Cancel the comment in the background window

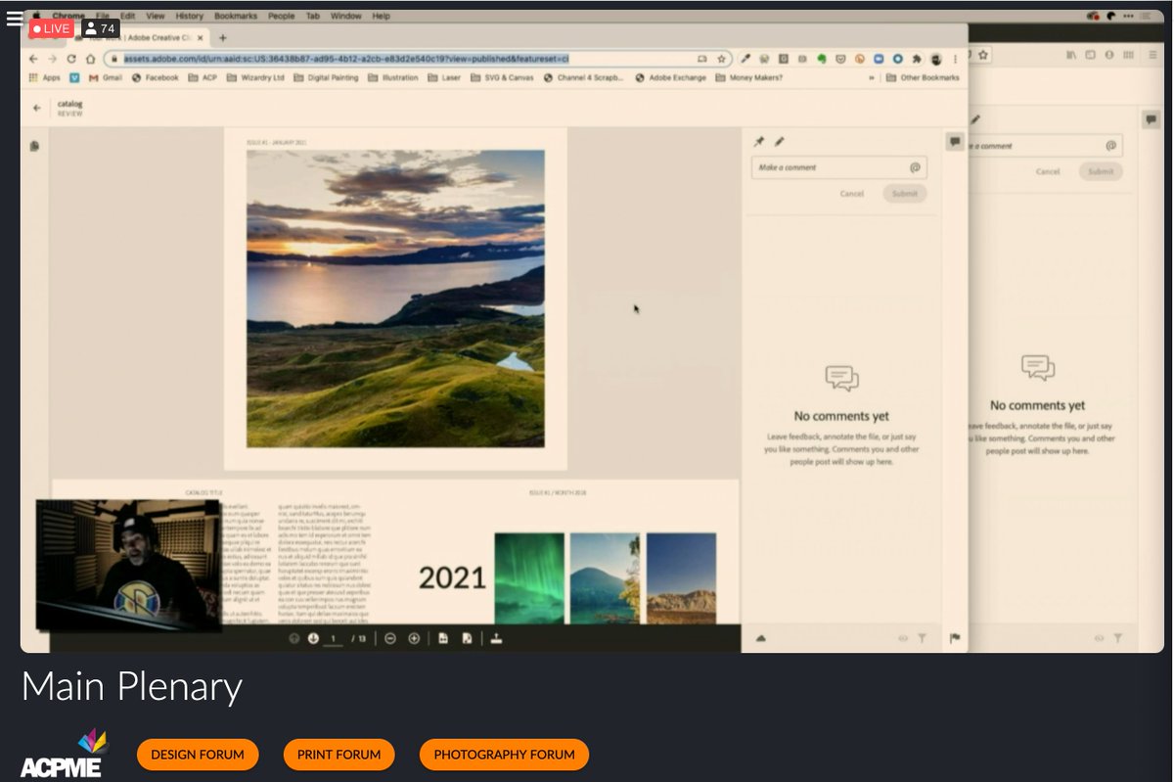coord(1048,171)
